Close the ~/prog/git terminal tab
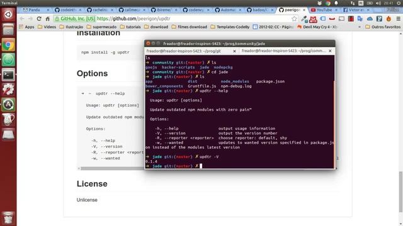This screenshot has width=403, height=226. coord(234,51)
